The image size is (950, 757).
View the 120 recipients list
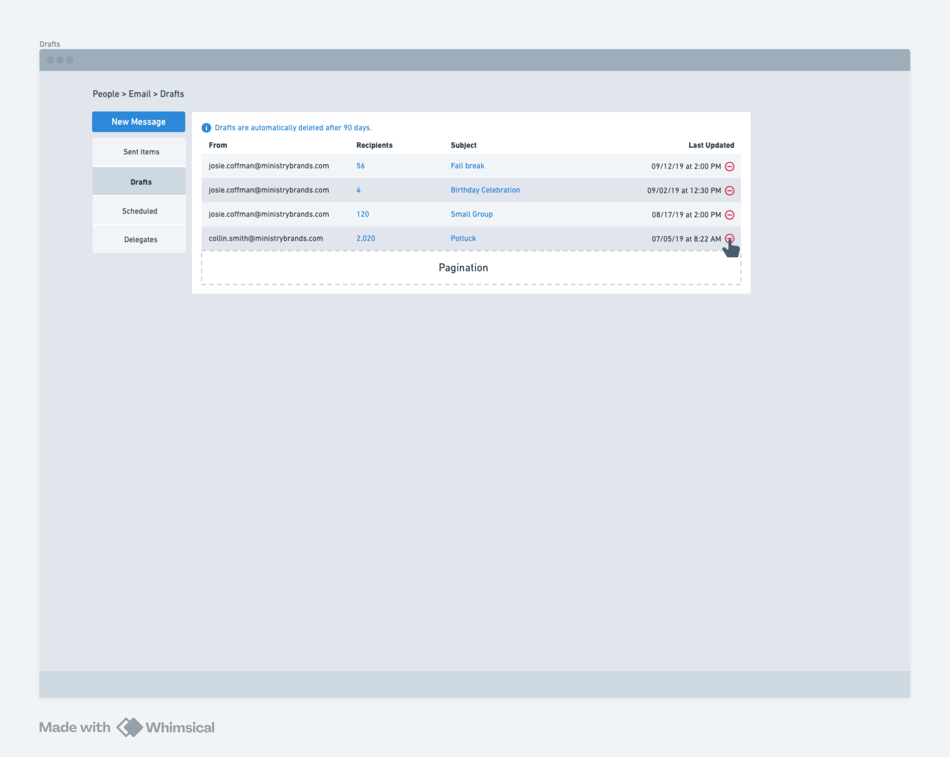tap(362, 214)
